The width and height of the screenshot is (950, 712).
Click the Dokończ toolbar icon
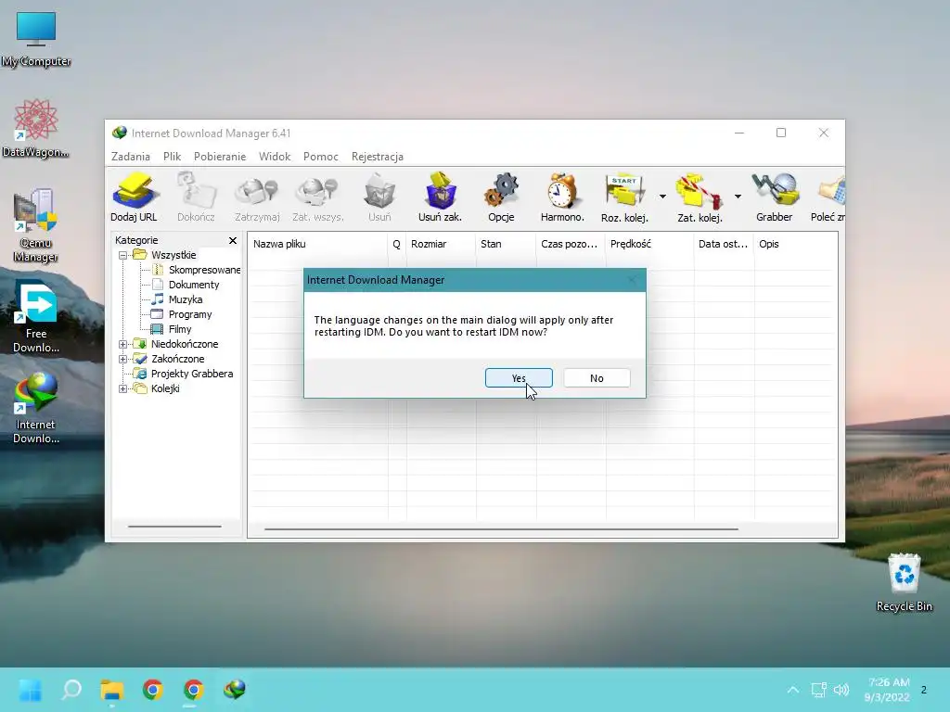pyautogui.click(x=196, y=197)
